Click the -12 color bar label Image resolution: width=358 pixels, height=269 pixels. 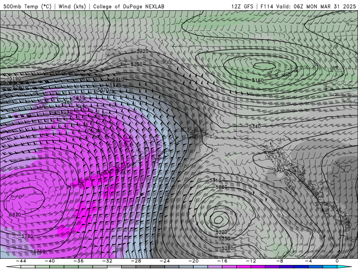[251, 261]
